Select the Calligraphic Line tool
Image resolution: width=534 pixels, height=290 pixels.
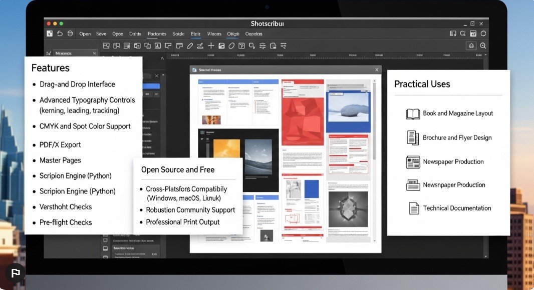(x=200, y=45)
